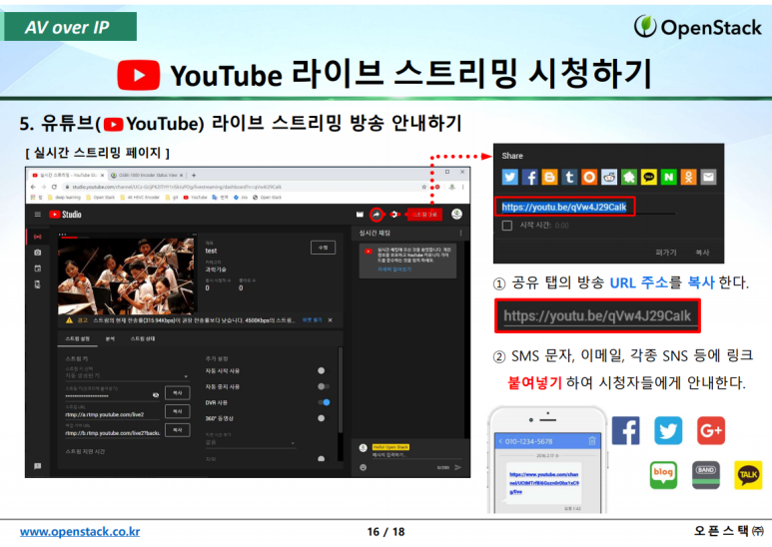Select the highlighted youtu.be share URL field
The image size is (772, 547).
tap(564, 207)
